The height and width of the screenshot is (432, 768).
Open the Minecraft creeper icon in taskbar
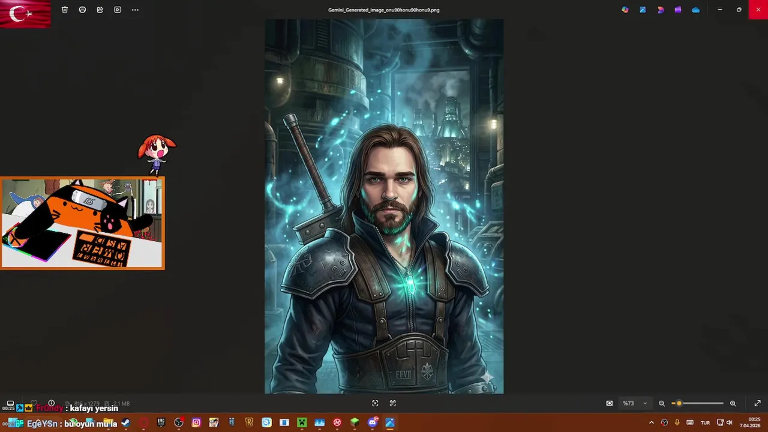[302, 422]
